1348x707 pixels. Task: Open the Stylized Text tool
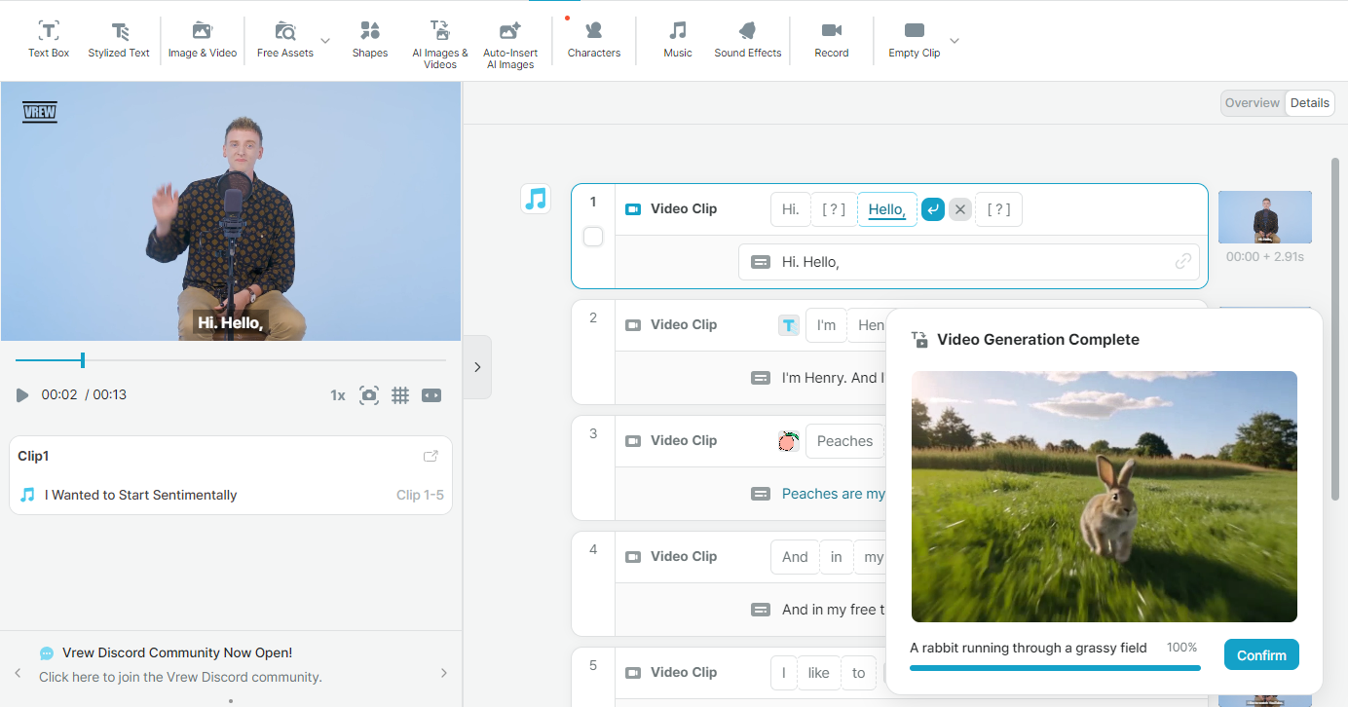[119, 40]
